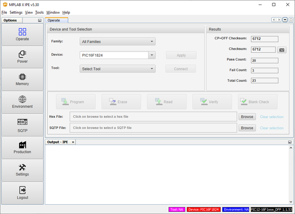
Task: Browse for a hex file
Action: tap(247, 117)
